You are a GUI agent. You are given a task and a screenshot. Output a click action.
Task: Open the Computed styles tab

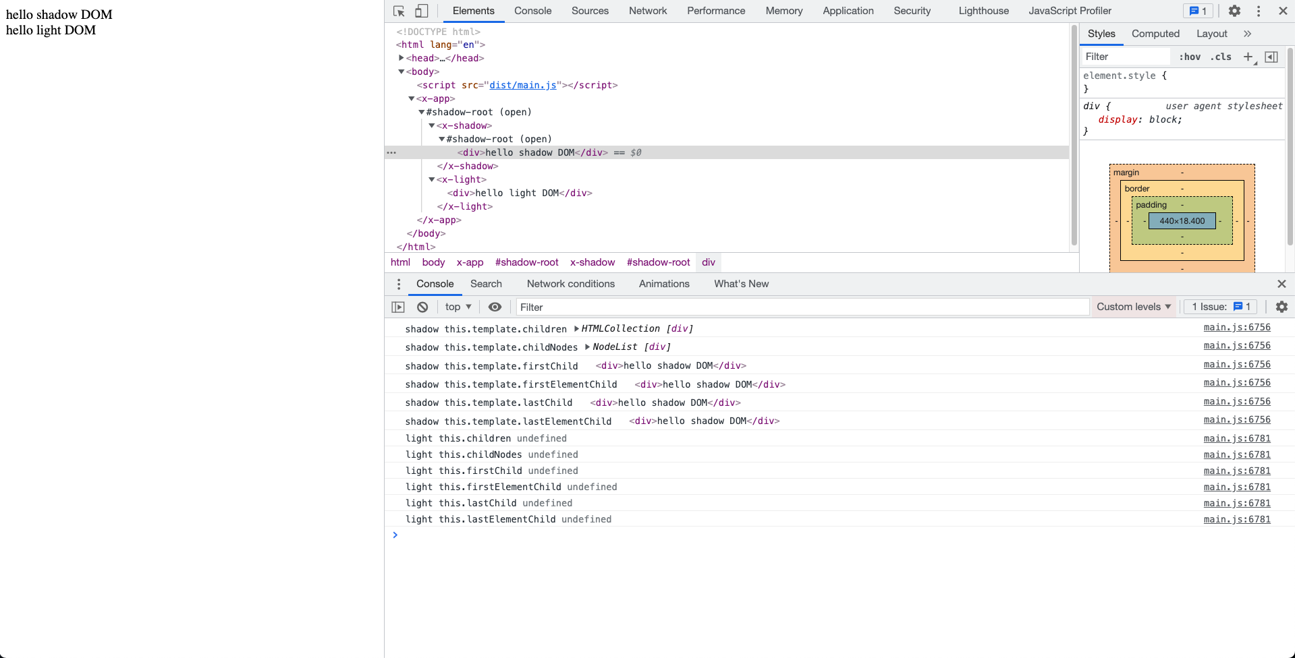point(1155,33)
